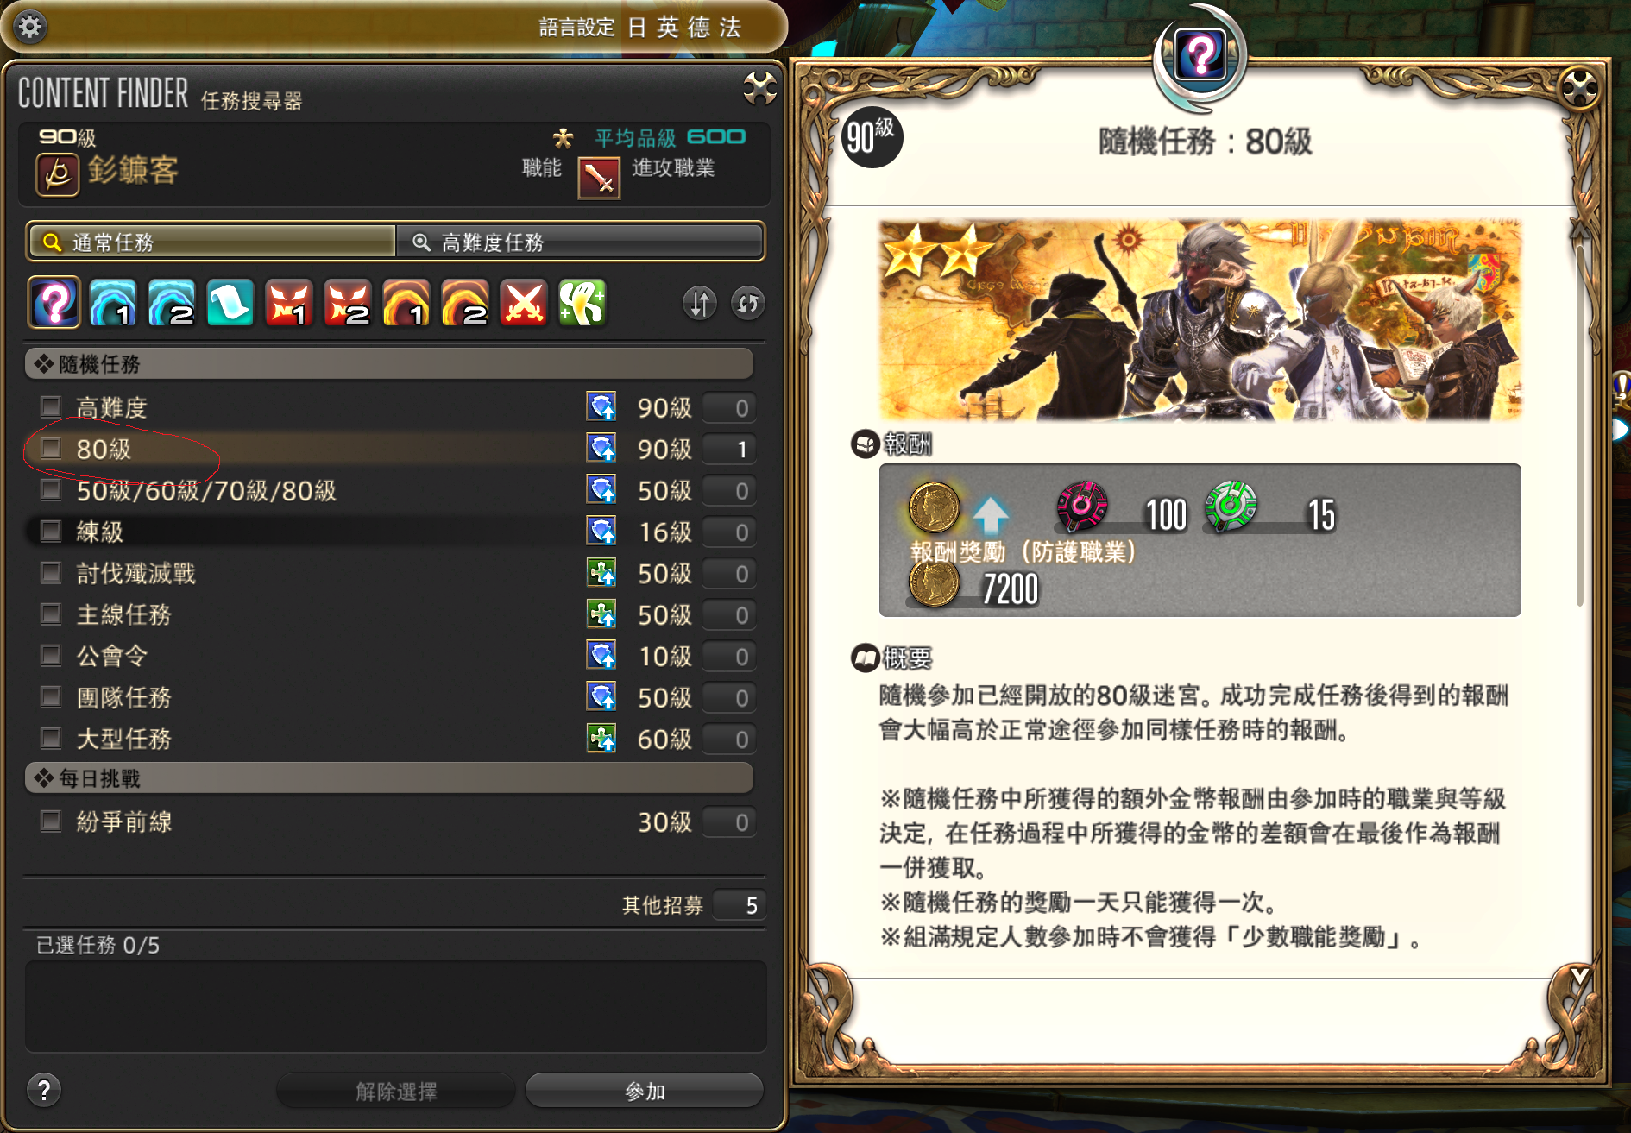Tick the 高難度 roulette checkbox
This screenshot has width=1631, height=1133.
52,406
